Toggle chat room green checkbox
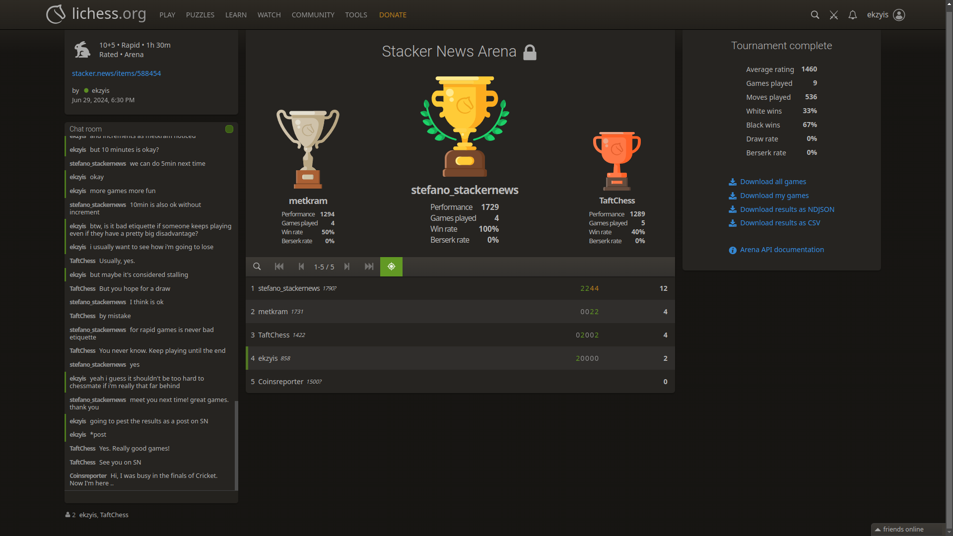Viewport: 953px width, 536px height. [x=229, y=129]
